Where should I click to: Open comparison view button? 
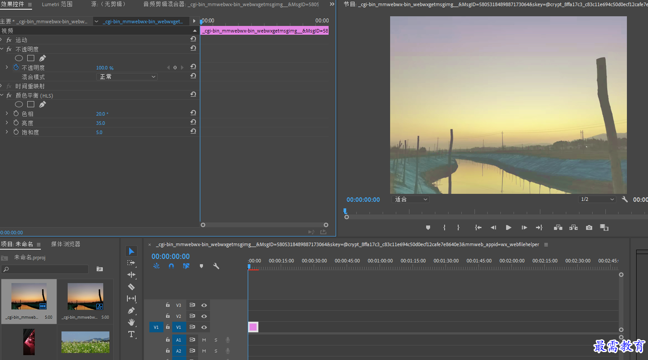[x=604, y=228]
